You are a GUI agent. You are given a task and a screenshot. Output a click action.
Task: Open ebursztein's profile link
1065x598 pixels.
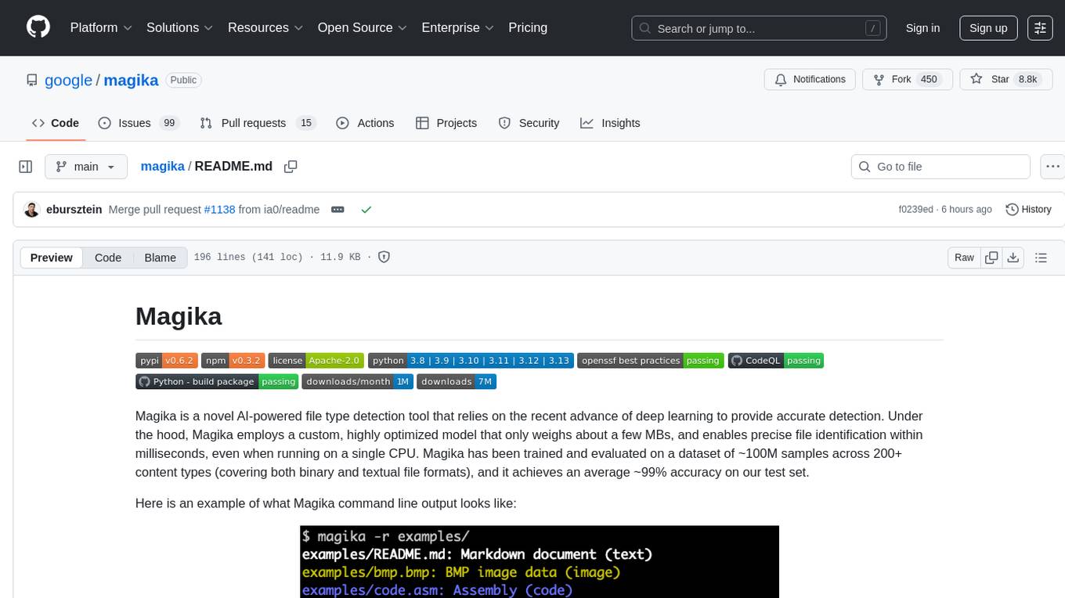[x=74, y=210]
